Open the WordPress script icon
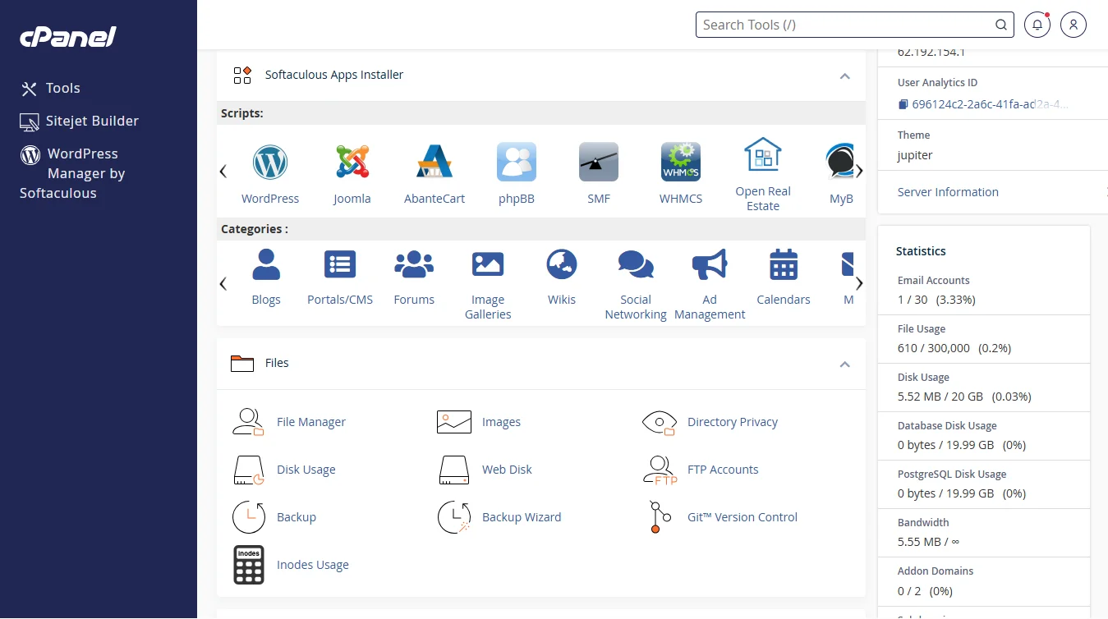The width and height of the screenshot is (1108, 619). [270, 162]
